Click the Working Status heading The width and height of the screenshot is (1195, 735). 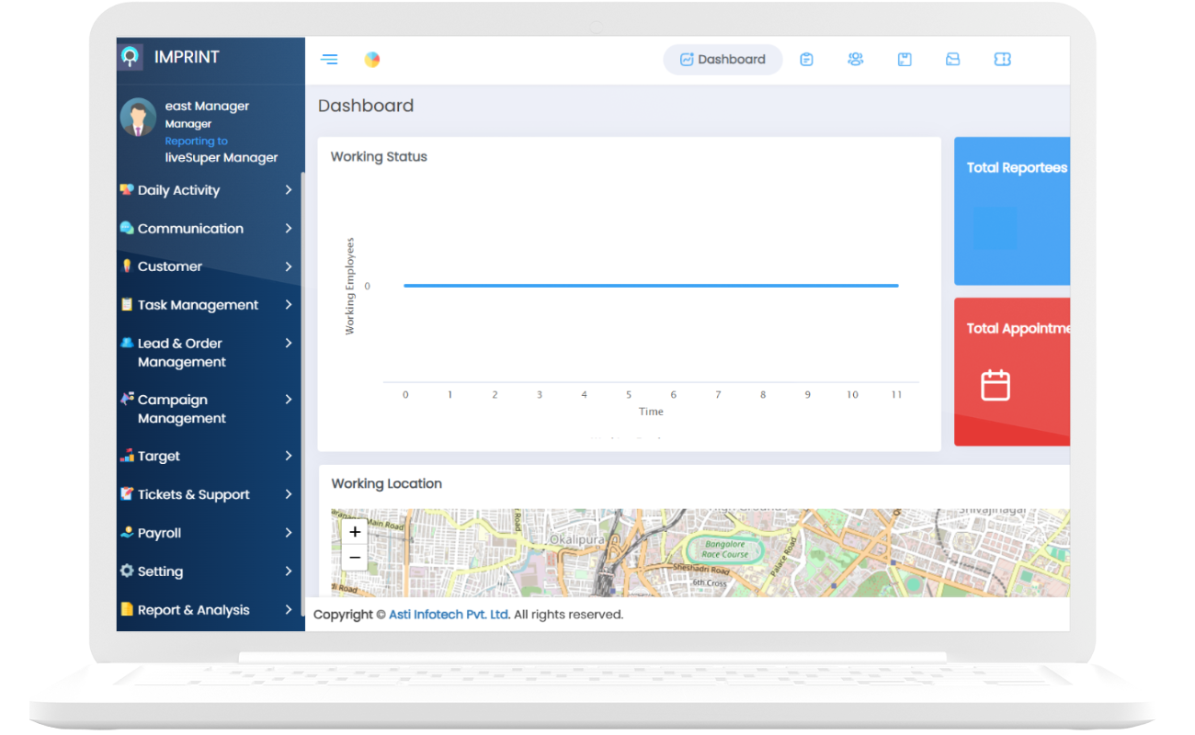coord(379,156)
